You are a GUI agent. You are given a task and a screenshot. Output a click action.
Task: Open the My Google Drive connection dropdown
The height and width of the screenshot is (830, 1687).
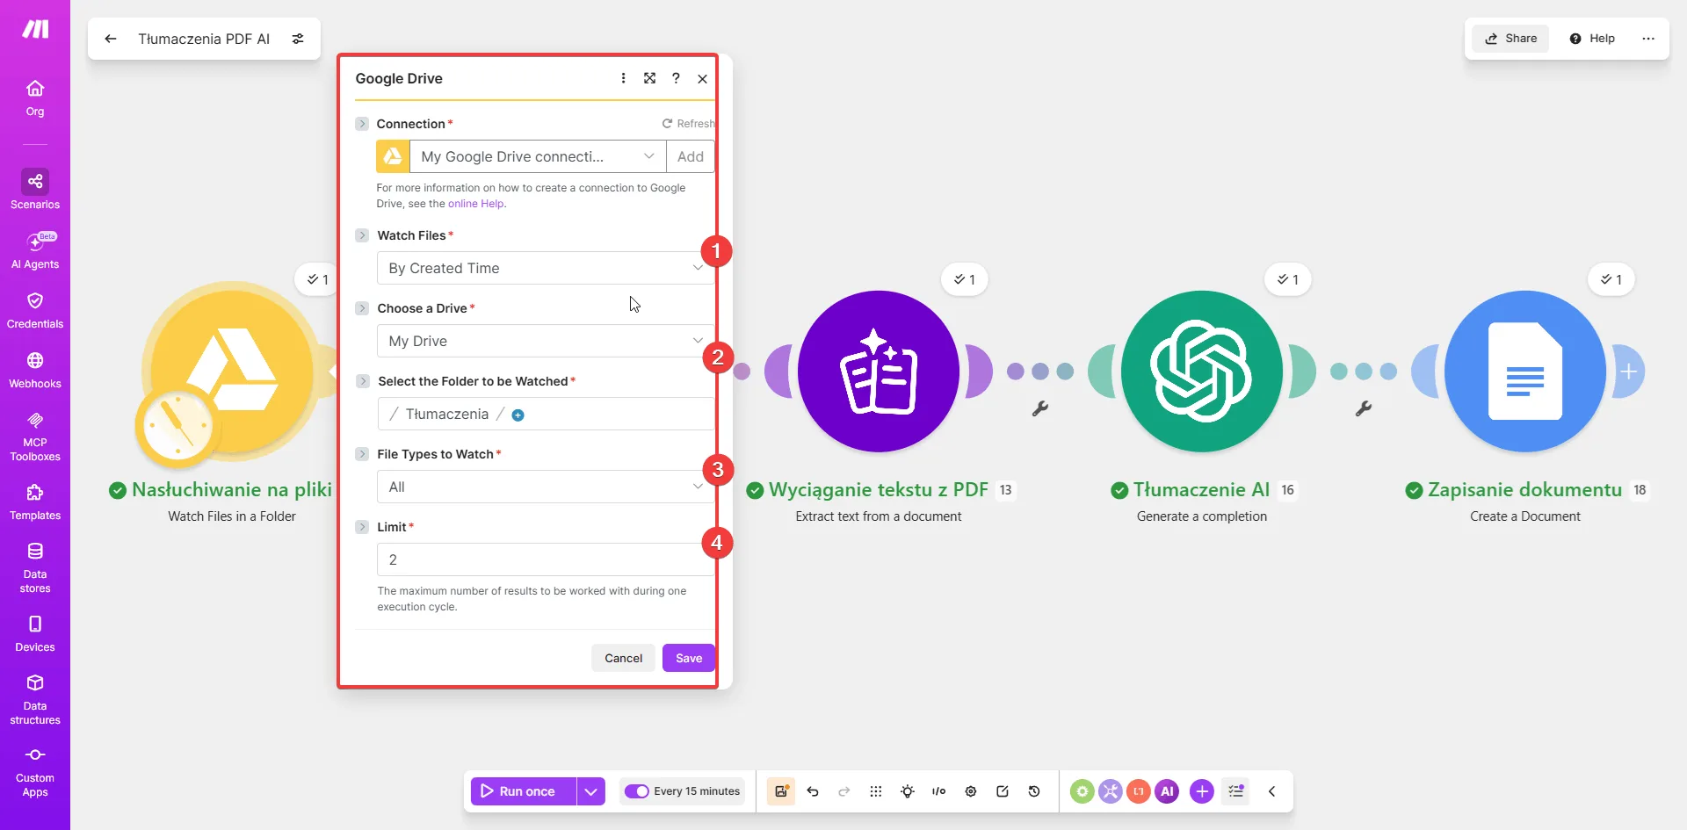[x=538, y=156]
